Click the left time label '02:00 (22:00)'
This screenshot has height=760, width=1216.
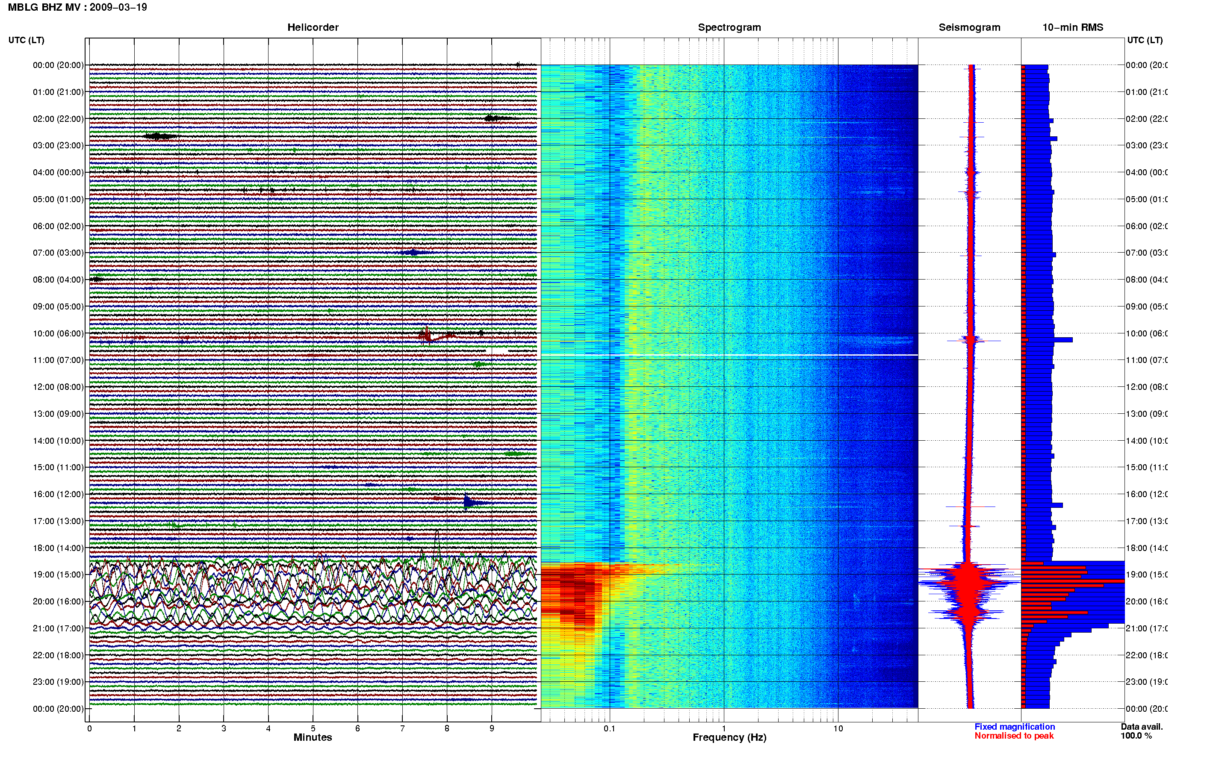pos(58,119)
